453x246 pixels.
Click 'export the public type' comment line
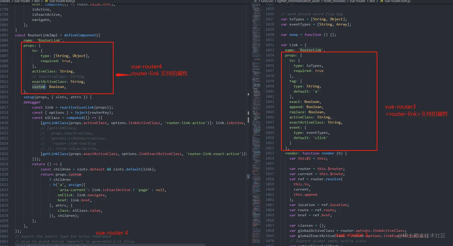[x=63, y=236]
